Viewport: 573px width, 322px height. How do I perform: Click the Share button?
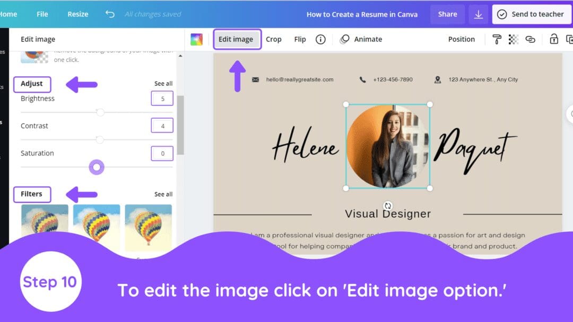447,14
